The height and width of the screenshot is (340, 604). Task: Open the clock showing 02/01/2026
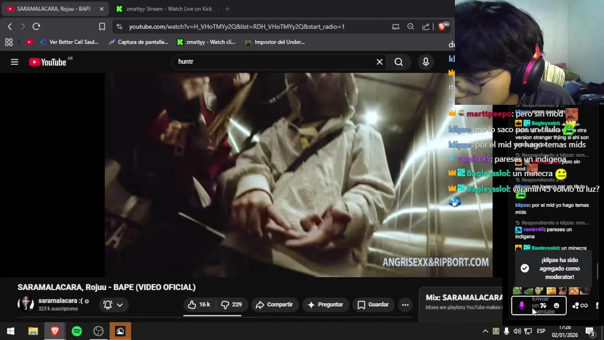pos(565,331)
